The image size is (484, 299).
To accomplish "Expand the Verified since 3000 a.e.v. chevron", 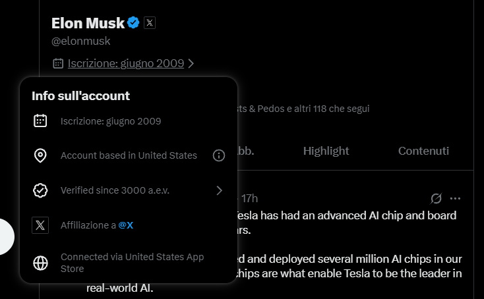I will [219, 190].
